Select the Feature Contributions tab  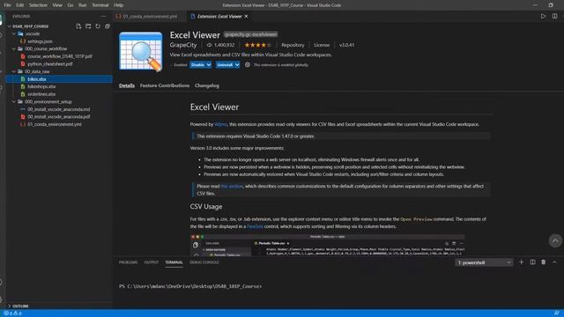pos(165,85)
